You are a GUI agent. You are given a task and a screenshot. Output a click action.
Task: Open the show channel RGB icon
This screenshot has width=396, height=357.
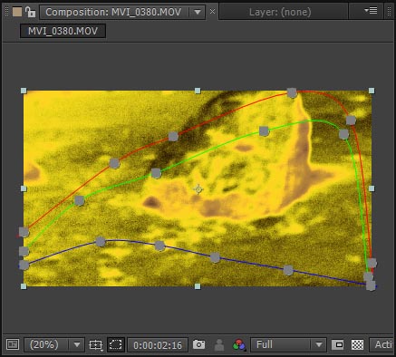click(239, 344)
